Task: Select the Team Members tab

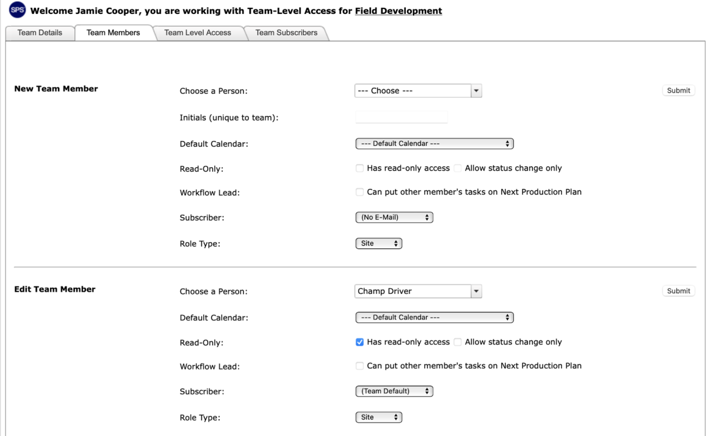Action: tap(113, 33)
